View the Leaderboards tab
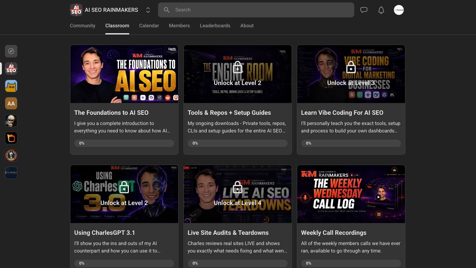 [x=215, y=26]
